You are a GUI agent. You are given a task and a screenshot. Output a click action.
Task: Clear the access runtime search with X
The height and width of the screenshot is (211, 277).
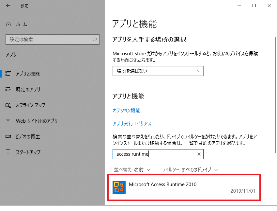click(199, 154)
